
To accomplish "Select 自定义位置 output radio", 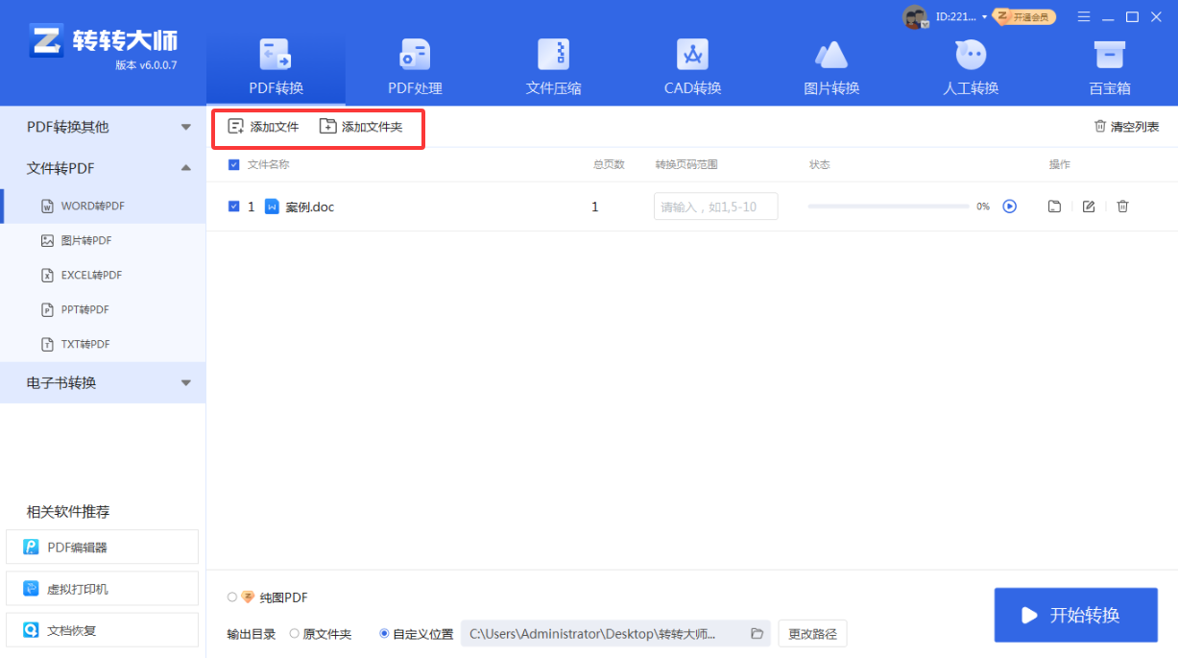I will pos(385,634).
